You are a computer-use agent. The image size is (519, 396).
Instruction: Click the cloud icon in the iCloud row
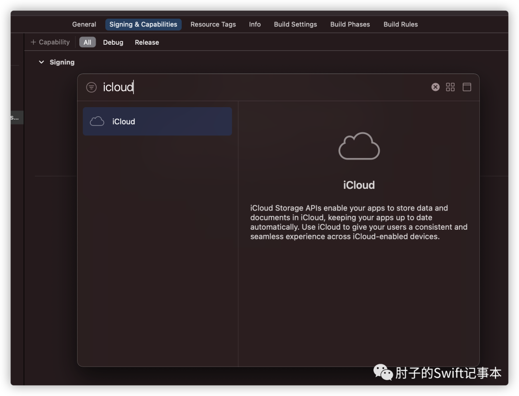97,122
